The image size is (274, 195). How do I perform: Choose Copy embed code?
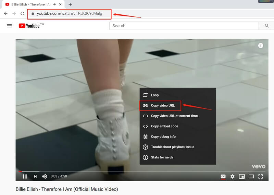178,126
